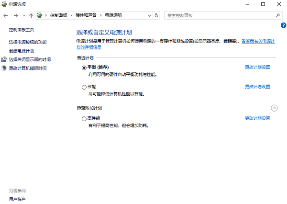287x204 pixels.
Task: Select the 平衡 (推荐) power plan
Action: (x=84, y=68)
